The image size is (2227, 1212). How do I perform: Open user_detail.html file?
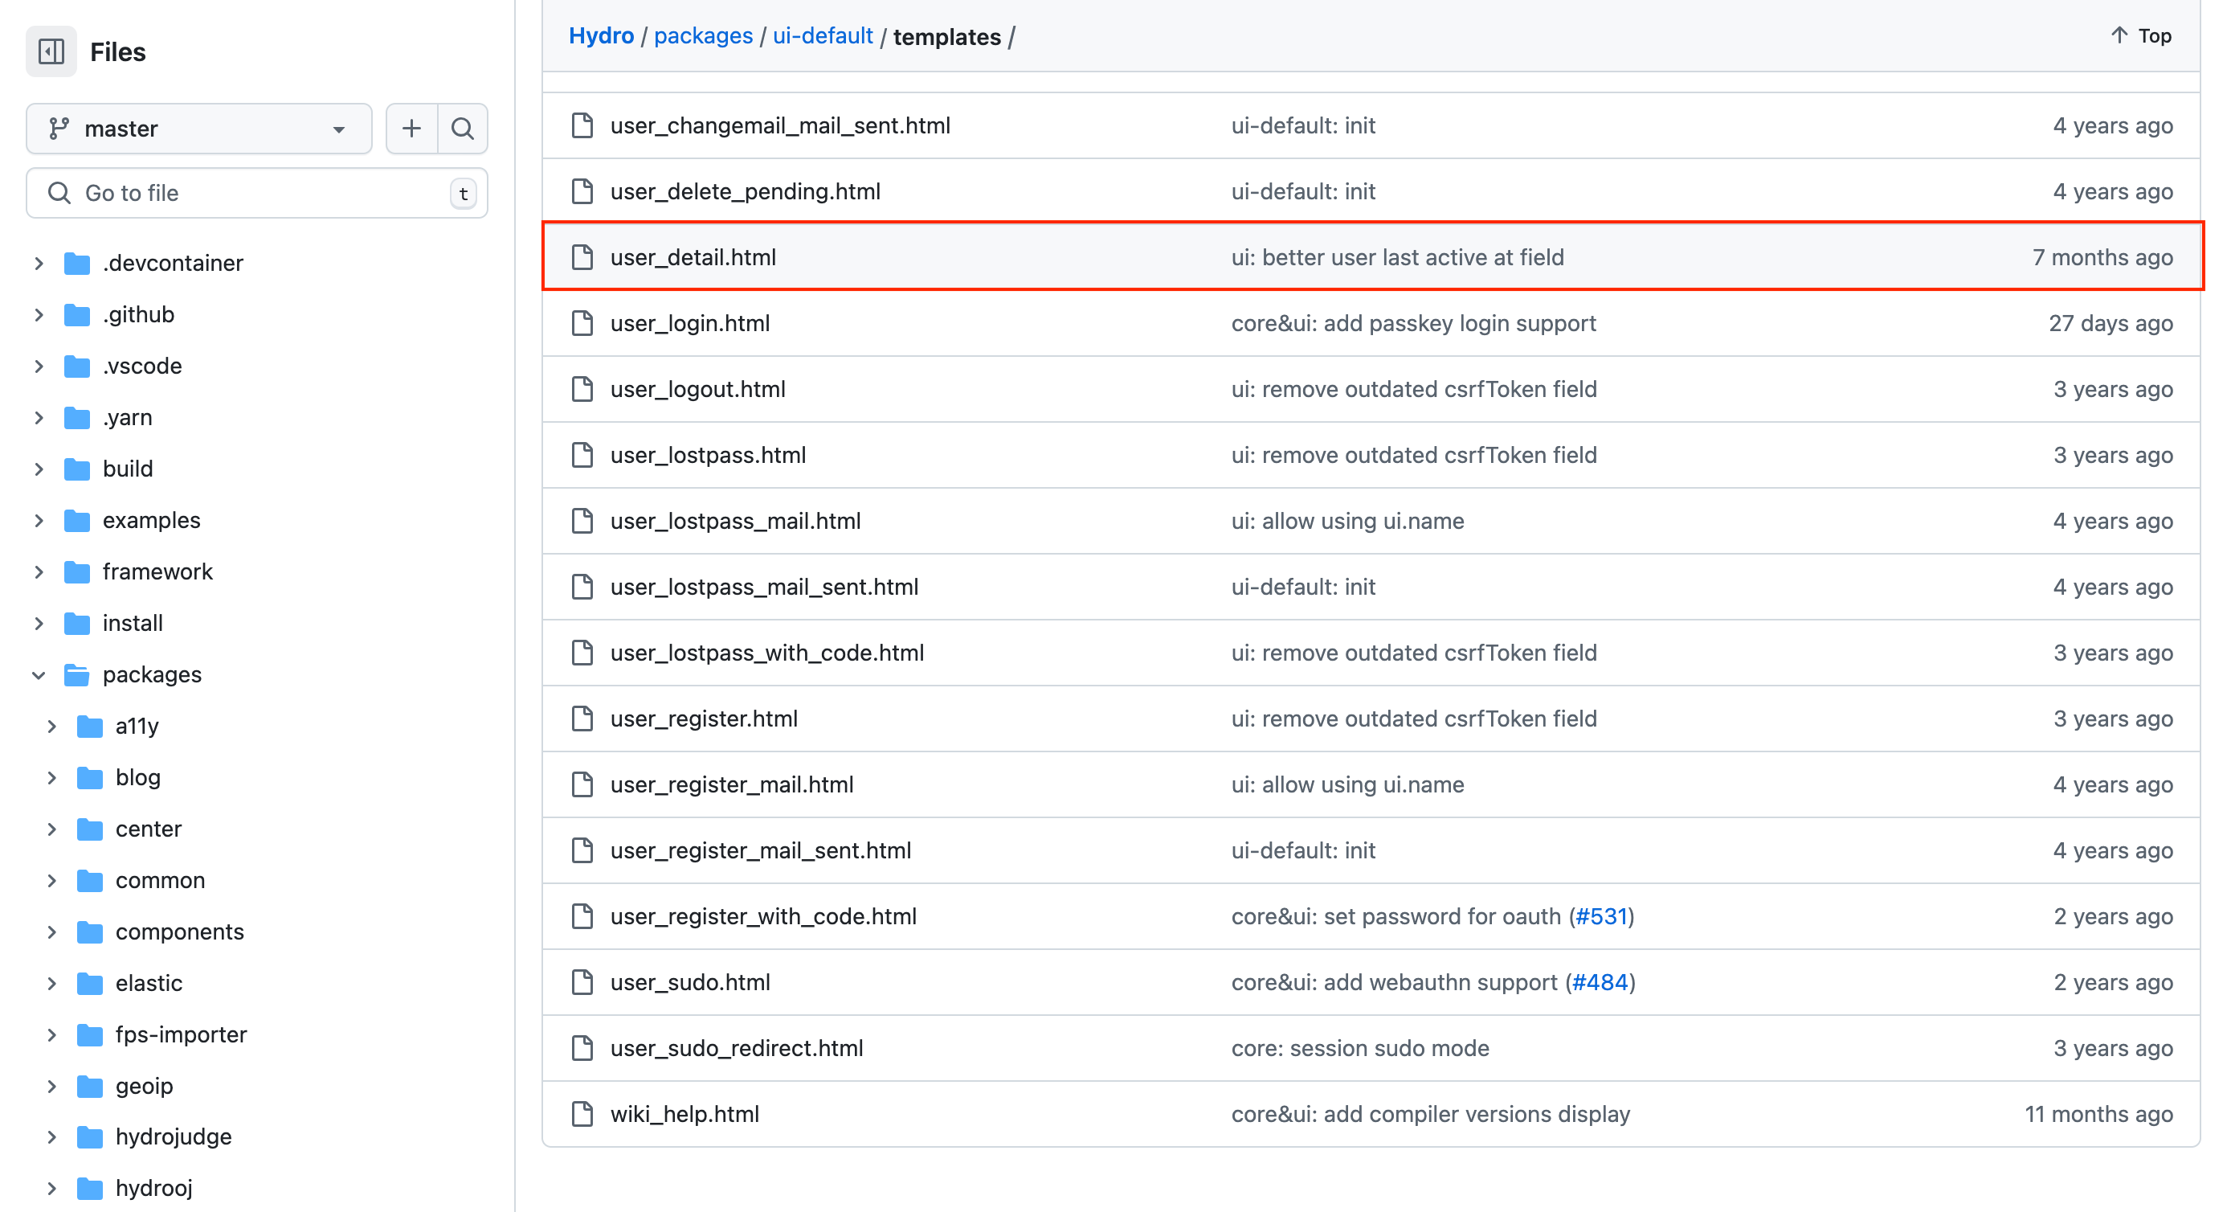693,258
